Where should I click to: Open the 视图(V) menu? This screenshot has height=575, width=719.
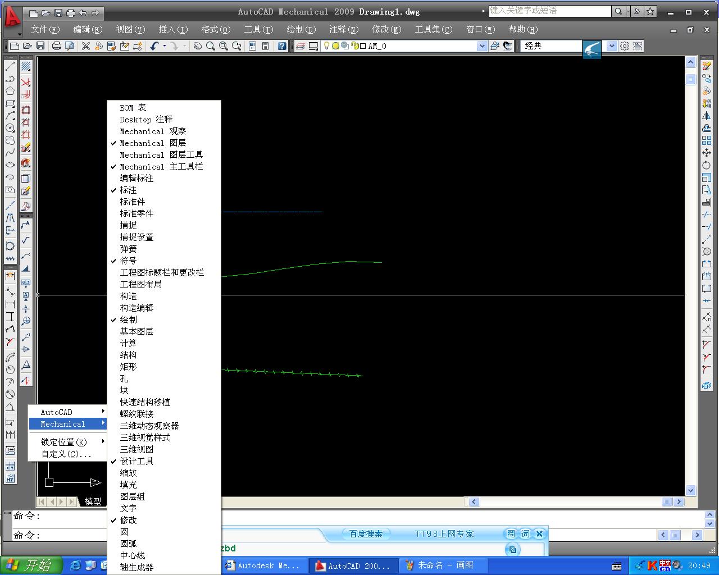(130, 30)
